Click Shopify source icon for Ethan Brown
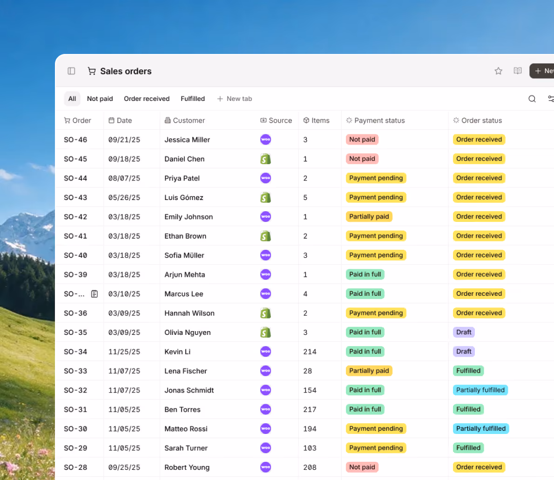Image resolution: width=554 pixels, height=480 pixels. (266, 236)
